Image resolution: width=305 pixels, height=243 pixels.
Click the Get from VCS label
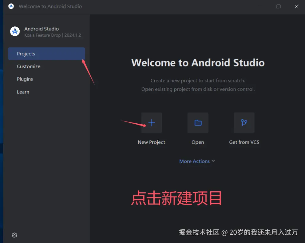pos(244,142)
